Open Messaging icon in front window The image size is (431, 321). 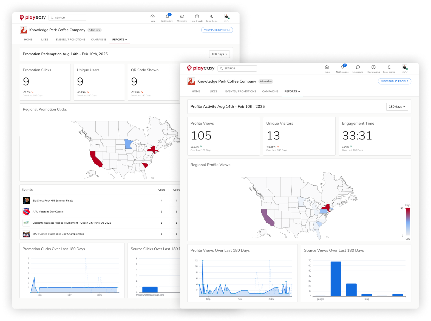[x=358, y=67]
